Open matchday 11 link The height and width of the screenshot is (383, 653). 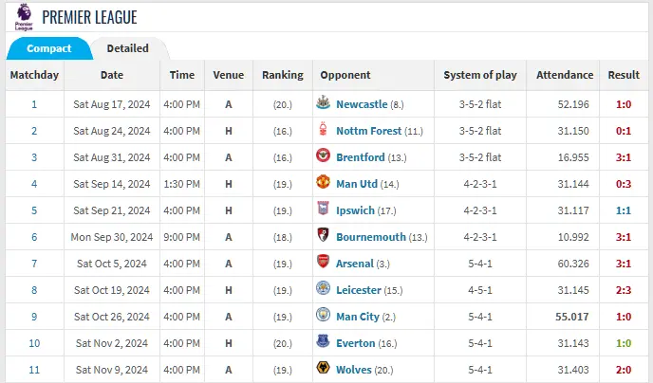click(x=34, y=369)
